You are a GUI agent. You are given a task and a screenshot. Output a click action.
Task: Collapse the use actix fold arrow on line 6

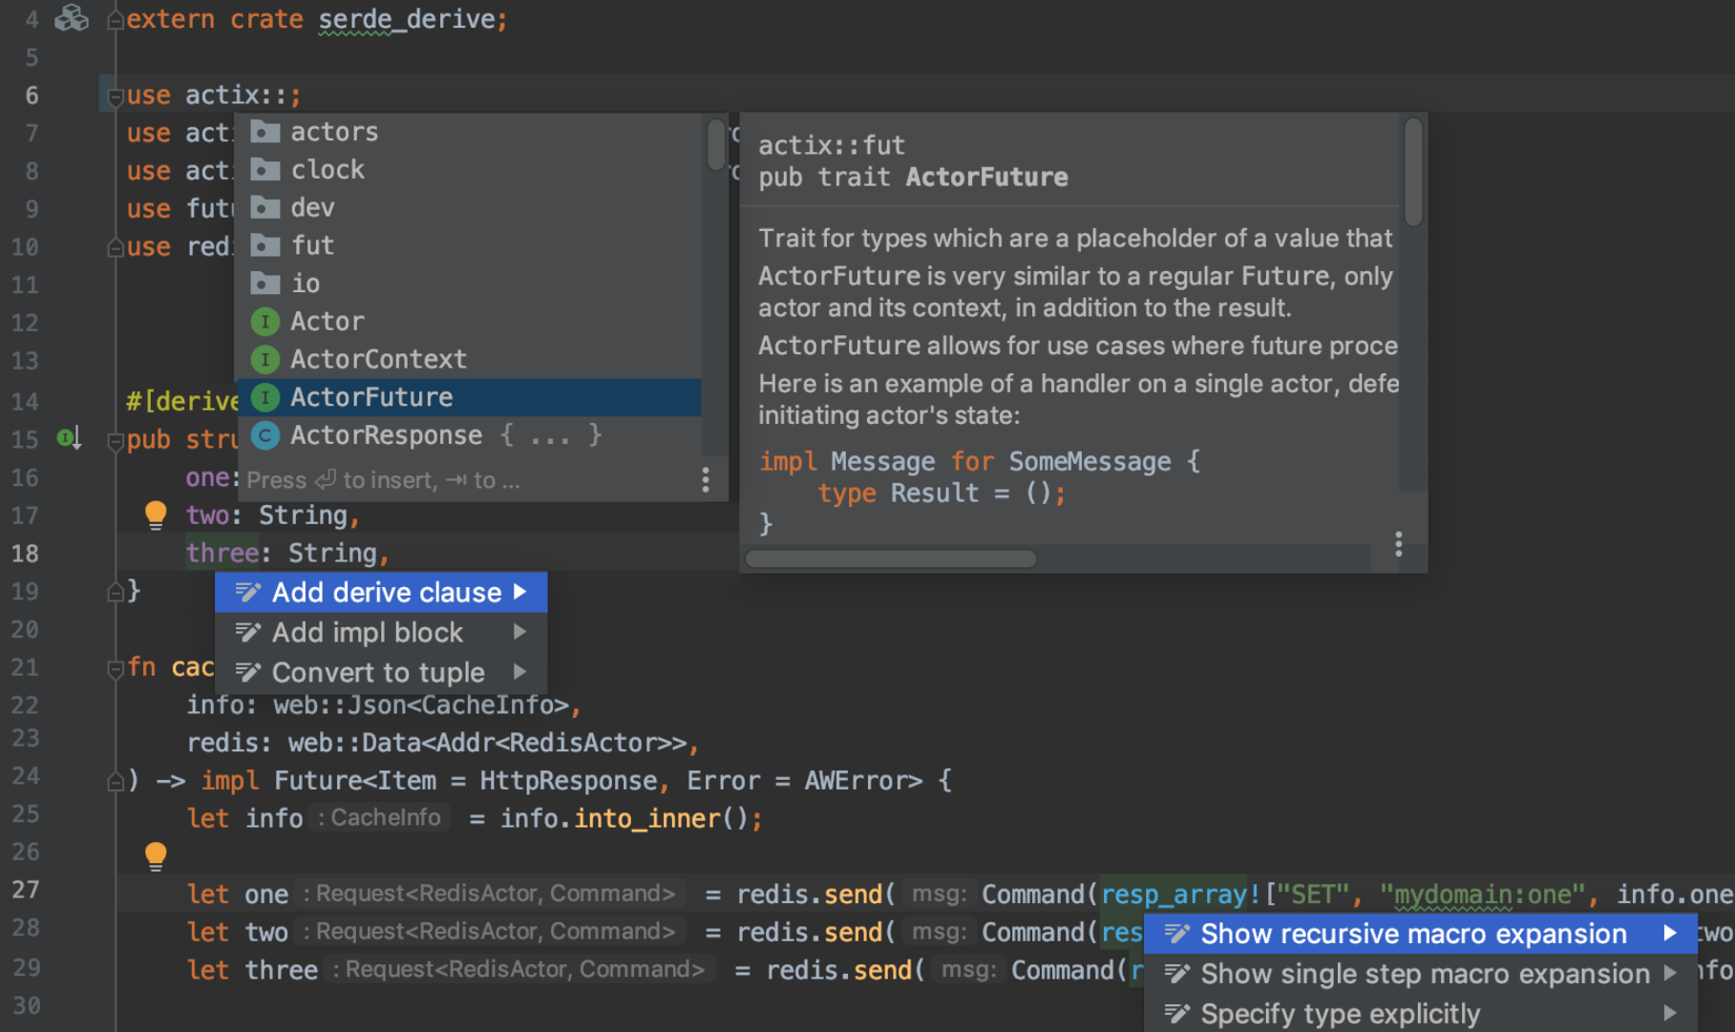(x=115, y=95)
